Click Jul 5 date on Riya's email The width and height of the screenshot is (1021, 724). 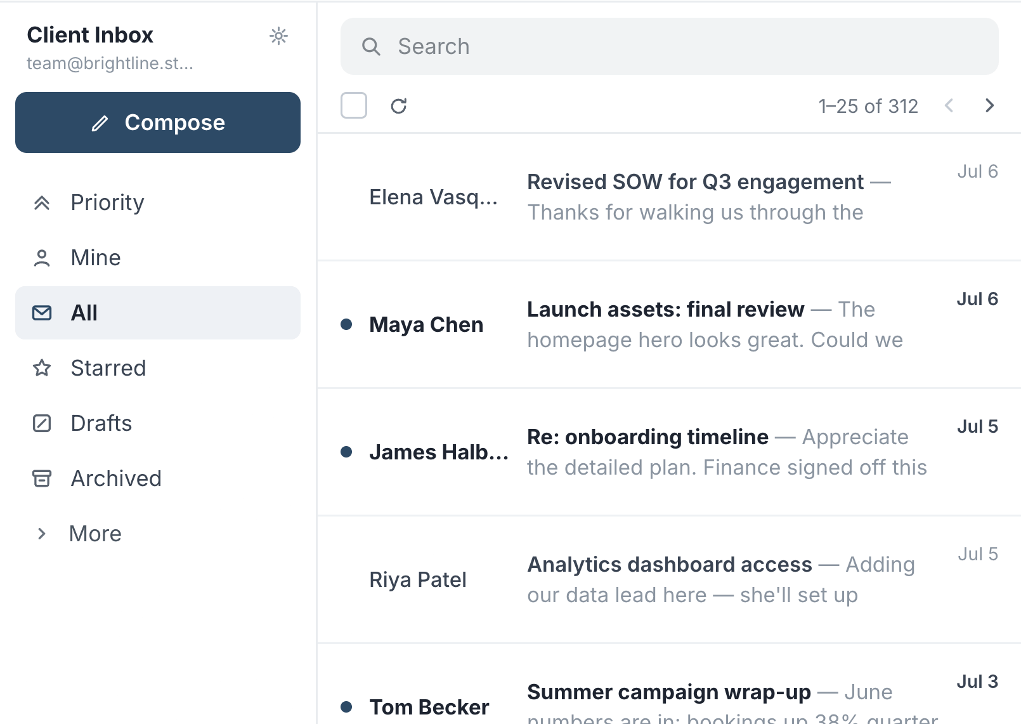click(977, 554)
